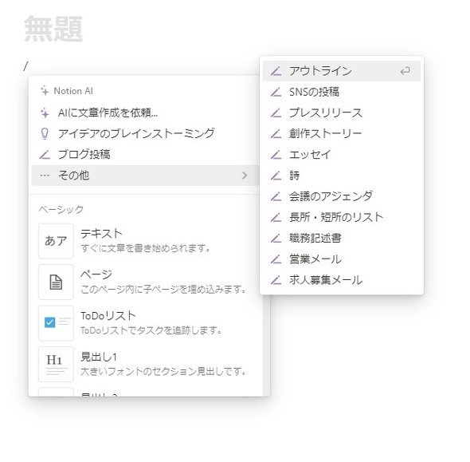Click the enter arrow icon on アウトライン
Viewport: 470px width, 462px height.
point(405,71)
